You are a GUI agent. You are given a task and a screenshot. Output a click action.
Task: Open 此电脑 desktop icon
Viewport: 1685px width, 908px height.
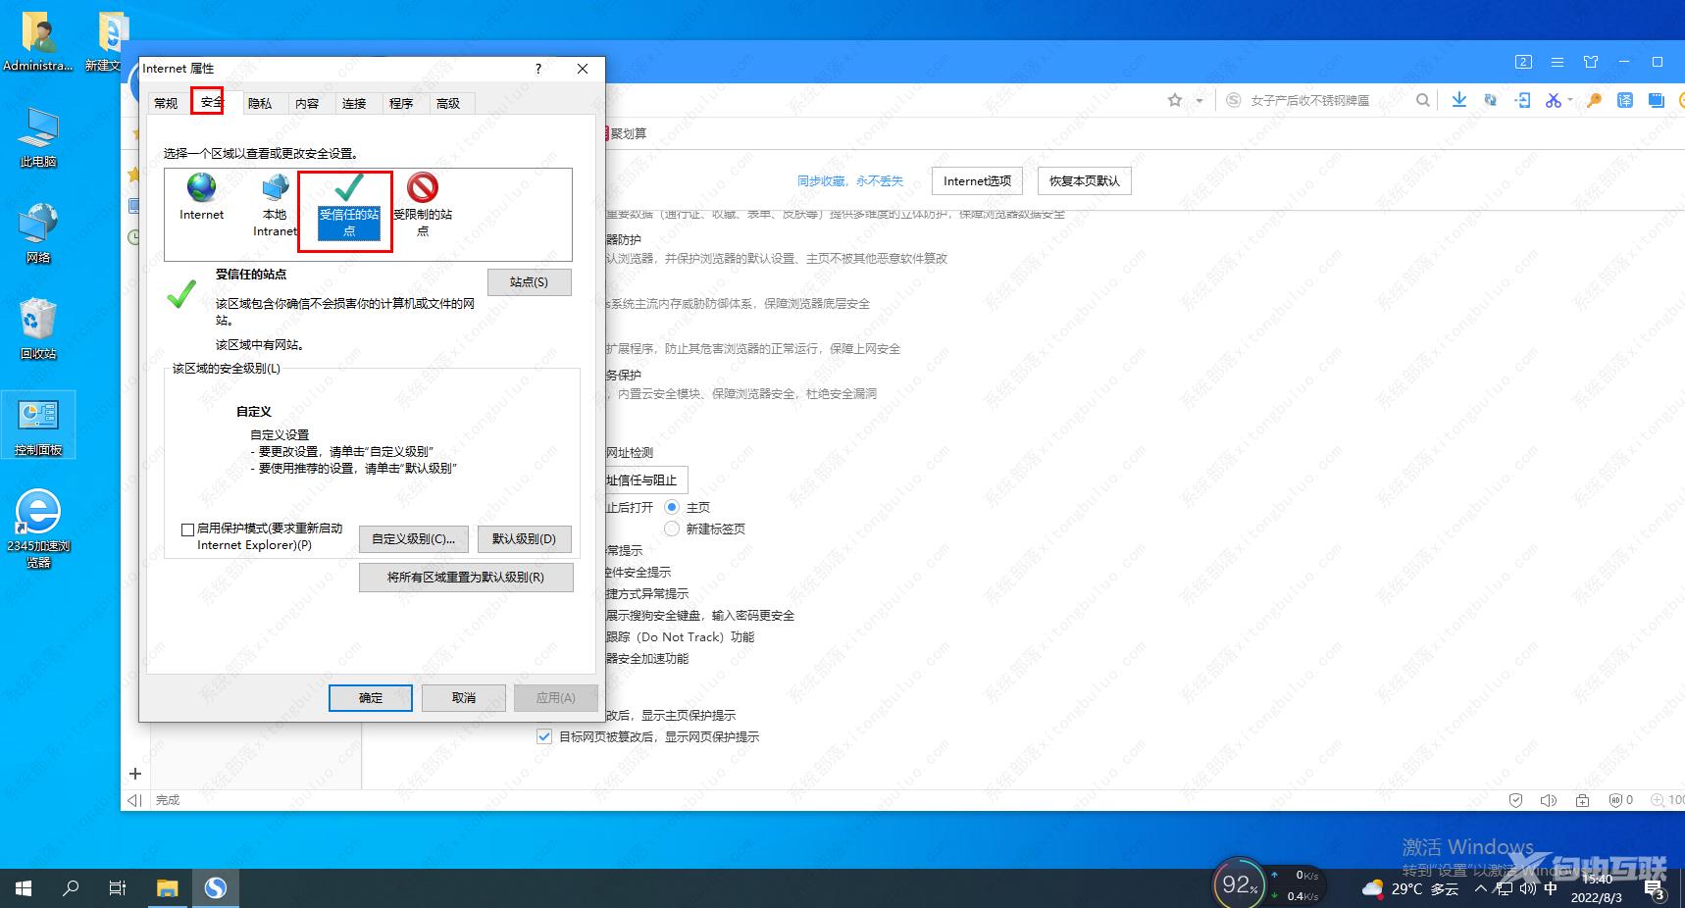(38, 137)
